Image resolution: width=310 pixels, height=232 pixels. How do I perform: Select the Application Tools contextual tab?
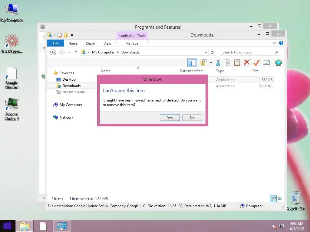coord(132,36)
